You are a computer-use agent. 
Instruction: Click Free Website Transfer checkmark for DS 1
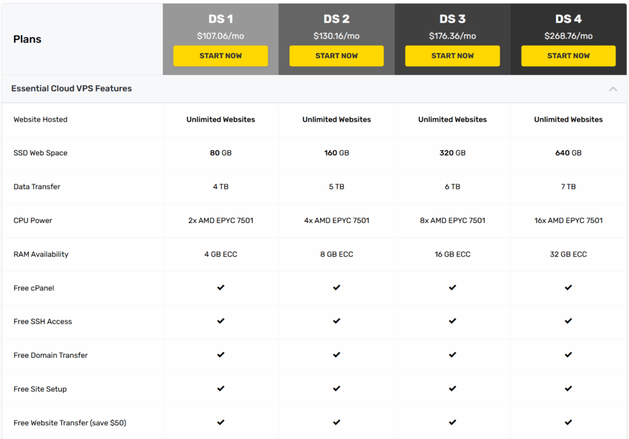pos(221,422)
